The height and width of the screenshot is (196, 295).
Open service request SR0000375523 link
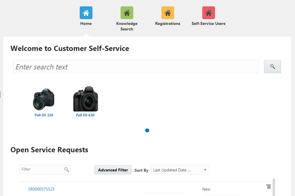(41, 189)
